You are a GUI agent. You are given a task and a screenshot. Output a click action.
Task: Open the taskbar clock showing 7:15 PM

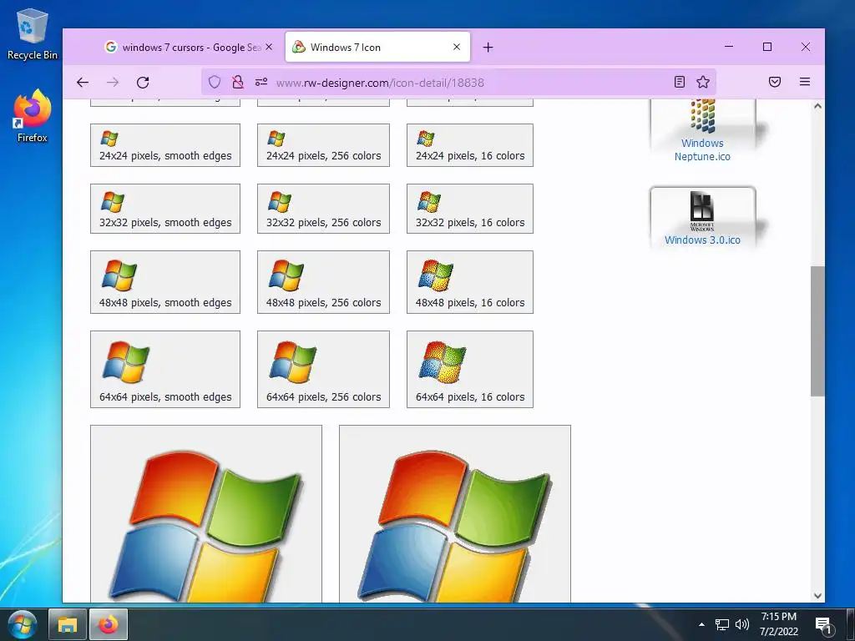coord(779,624)
